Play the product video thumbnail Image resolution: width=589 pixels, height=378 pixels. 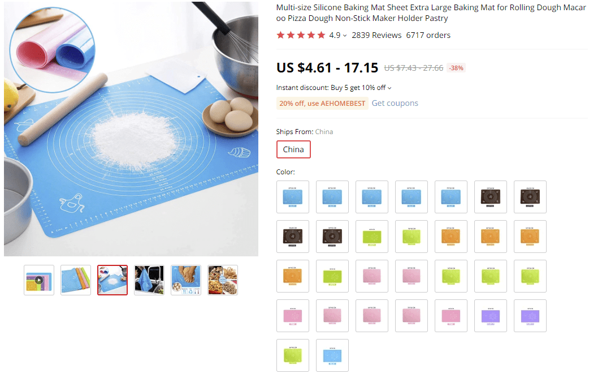[39, 280]
